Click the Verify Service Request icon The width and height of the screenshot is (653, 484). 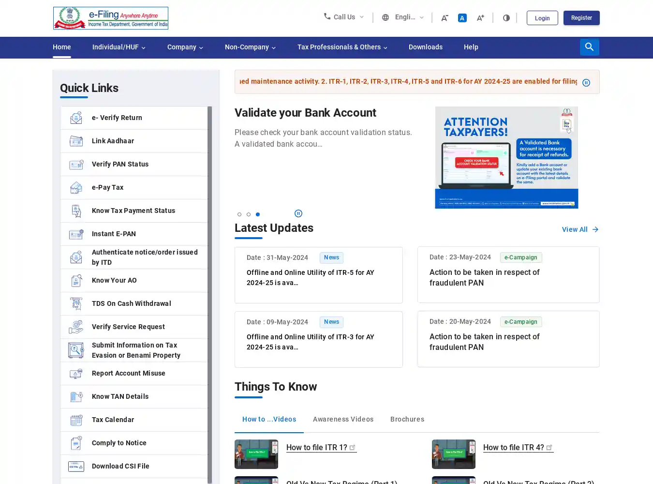click(76, 327)
